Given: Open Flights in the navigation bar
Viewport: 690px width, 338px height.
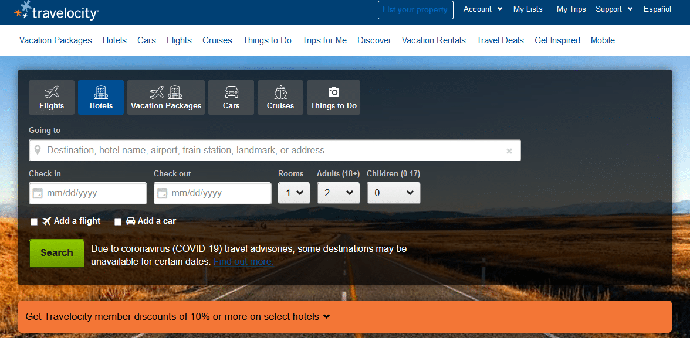Looking at the screenshot, I should [179, 40].
